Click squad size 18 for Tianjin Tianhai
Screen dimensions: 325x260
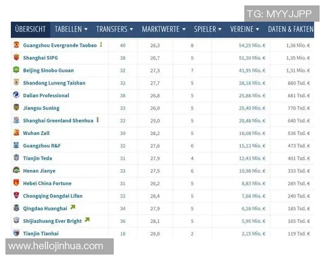[x=123, y=233]
